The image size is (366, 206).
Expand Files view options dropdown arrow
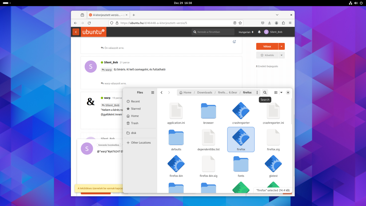[x=281, y=92]
